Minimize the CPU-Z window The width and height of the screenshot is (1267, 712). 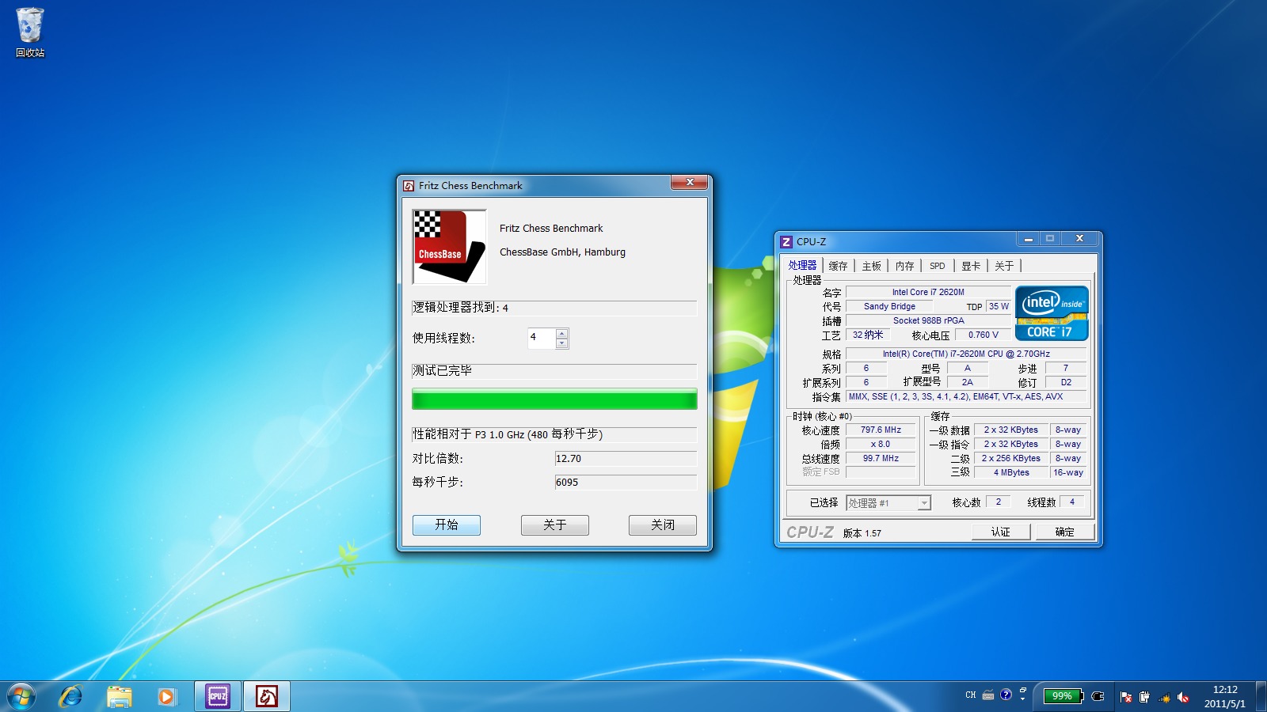[x=1028, y=239]
